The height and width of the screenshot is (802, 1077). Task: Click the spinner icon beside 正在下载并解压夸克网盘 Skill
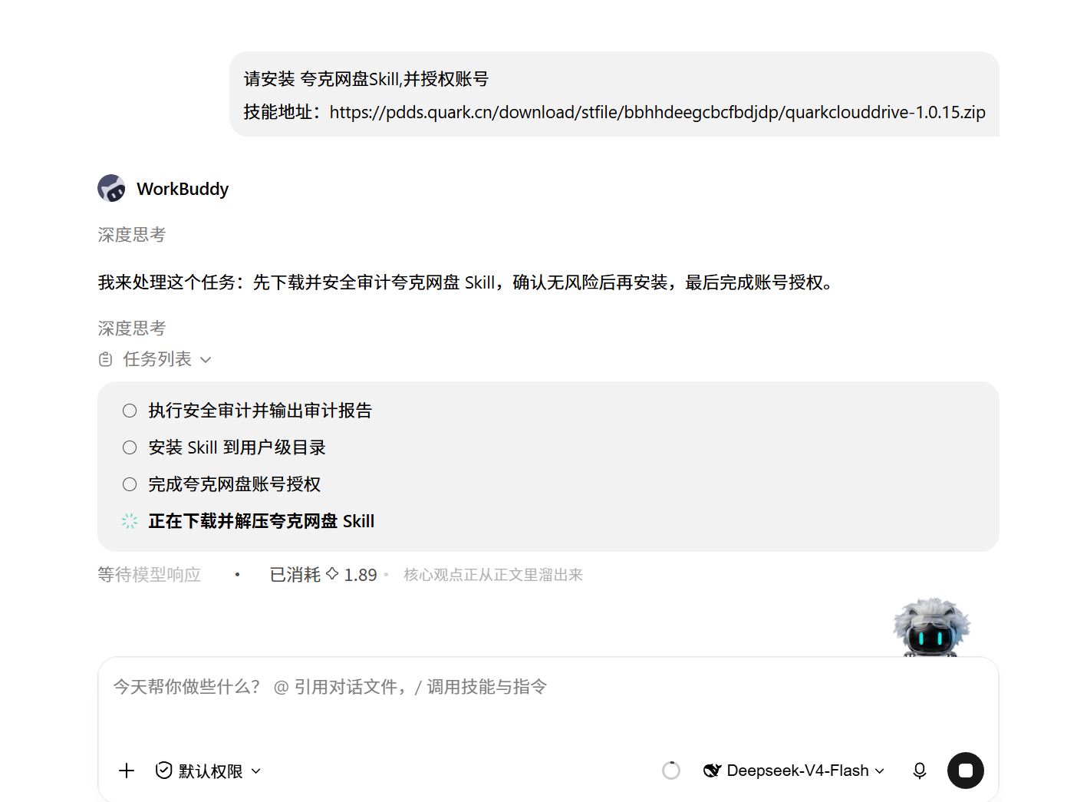(x=130, y=521)
